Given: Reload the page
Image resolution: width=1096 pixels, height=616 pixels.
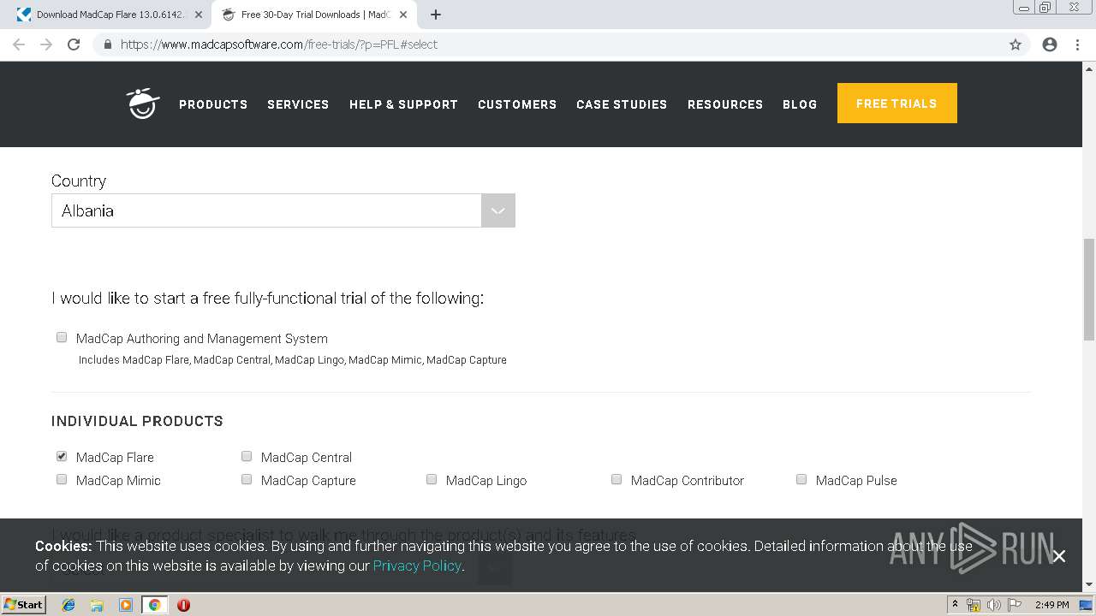Looking at the screenshot, I should click(74, 44).
